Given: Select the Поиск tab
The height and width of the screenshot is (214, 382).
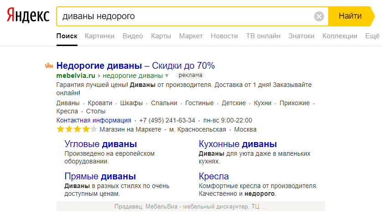Looking at the screenshot, I should (67, 36).
